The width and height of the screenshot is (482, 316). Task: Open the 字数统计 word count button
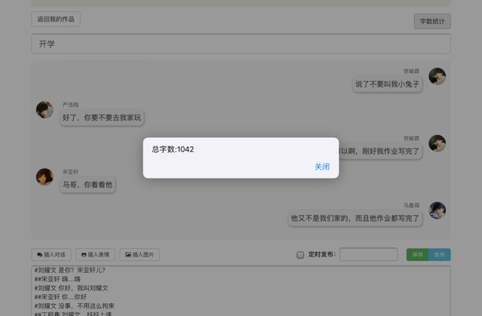pos(432,21)
